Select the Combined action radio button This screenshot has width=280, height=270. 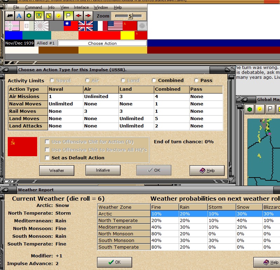154,81
